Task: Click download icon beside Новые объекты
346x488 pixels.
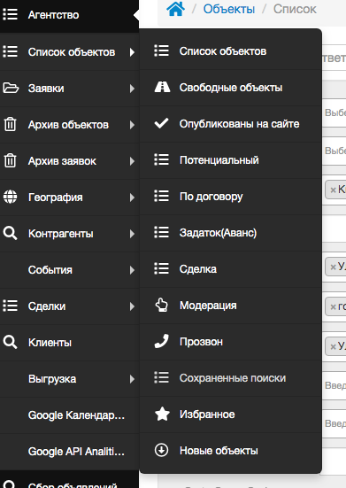Action: pyautogui.click(x=162, y=450)
